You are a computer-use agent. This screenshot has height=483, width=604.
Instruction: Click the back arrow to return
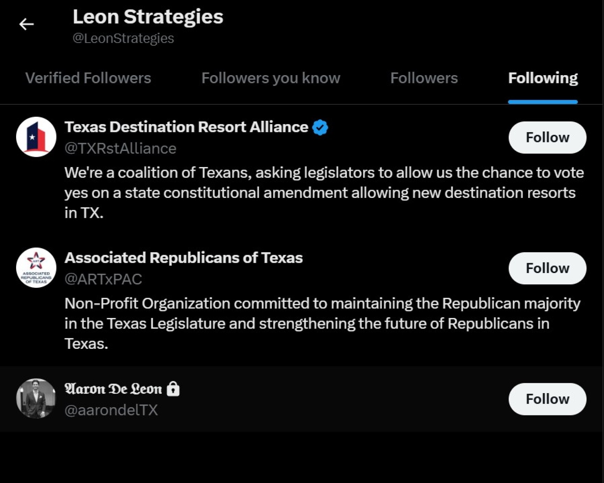(26, 23)
